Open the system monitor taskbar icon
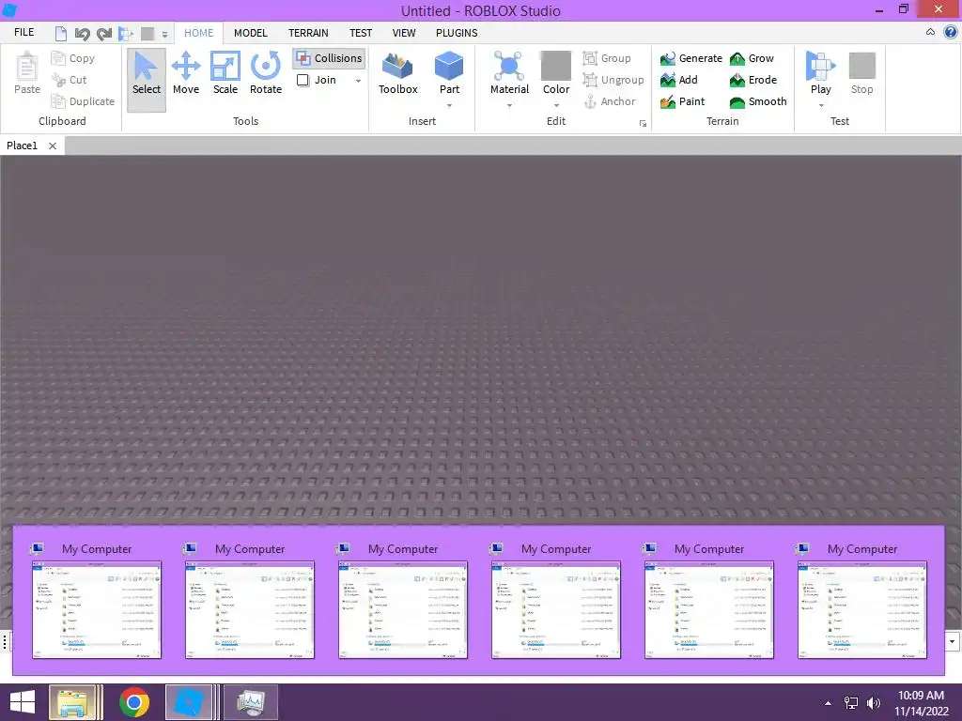Viewport: 962px width, 721px height. tap(250, 702)
